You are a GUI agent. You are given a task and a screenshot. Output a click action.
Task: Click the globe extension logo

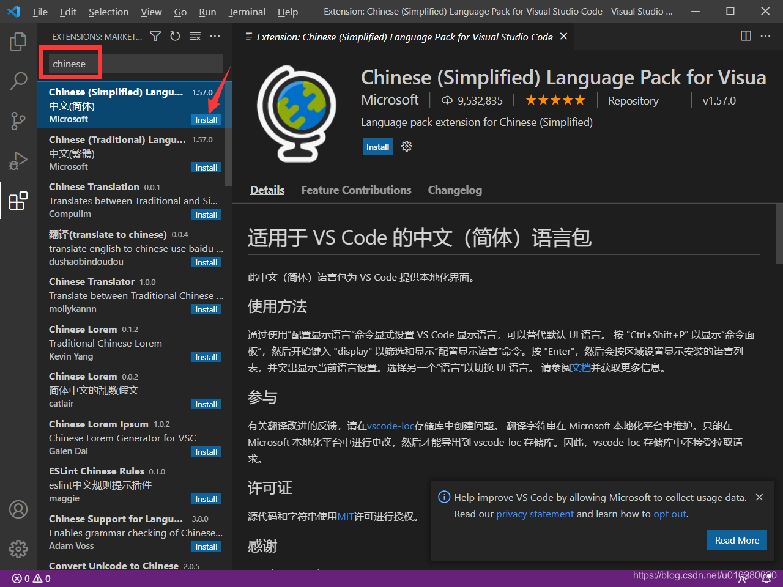[x=297, y=113]
